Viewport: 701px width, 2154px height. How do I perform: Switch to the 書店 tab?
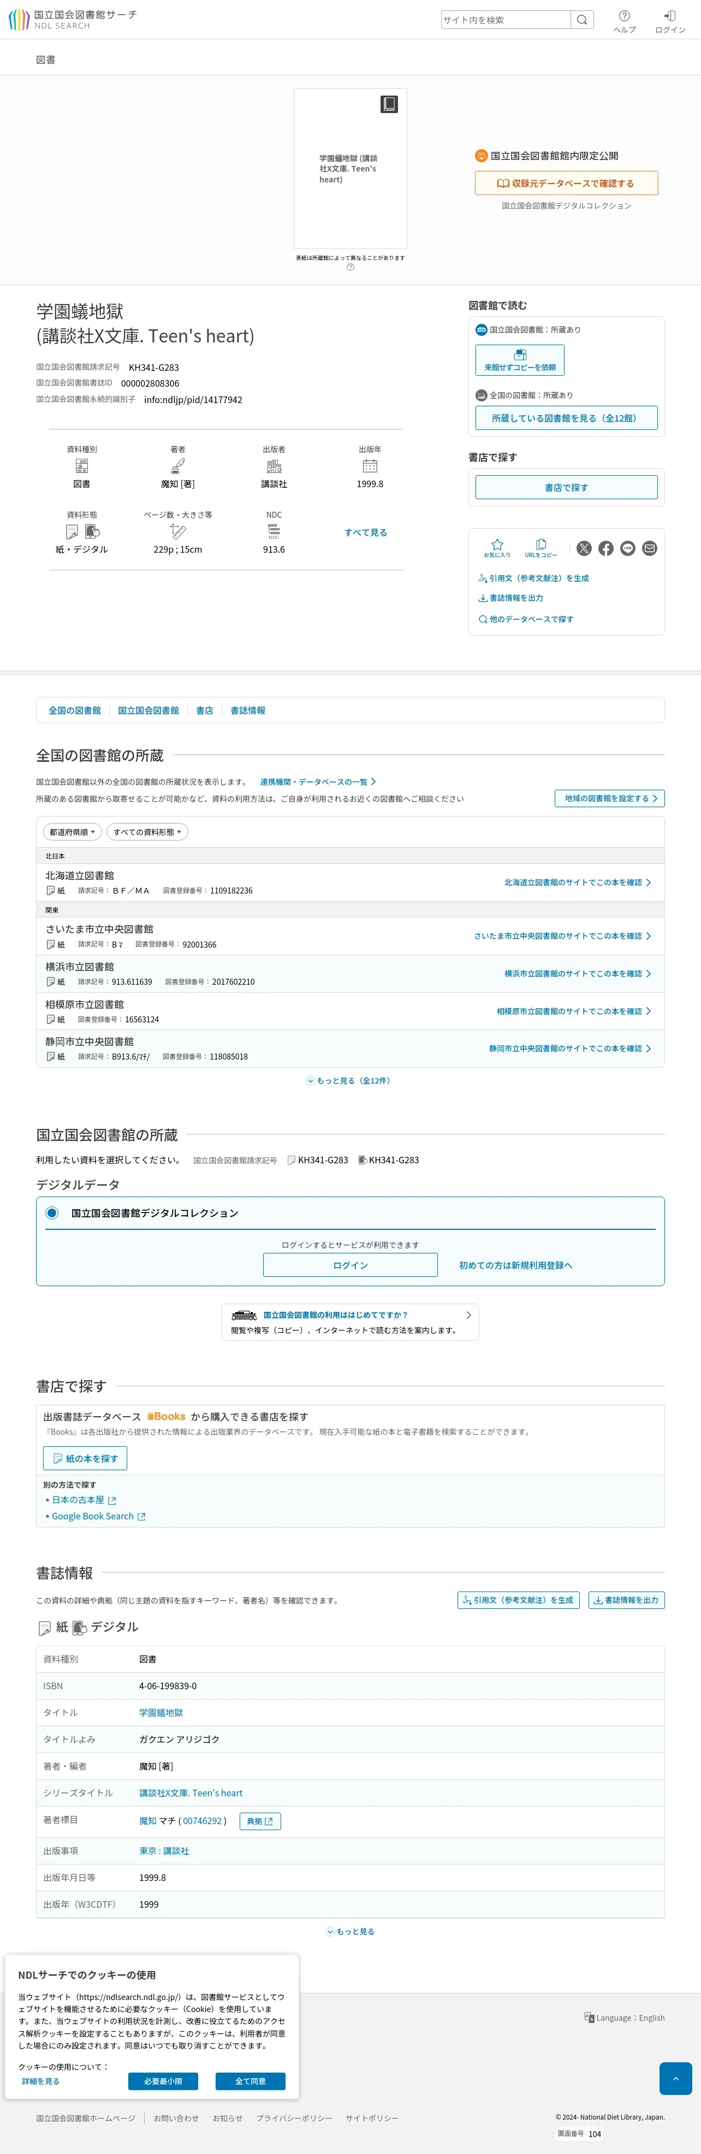coord(205,711)
